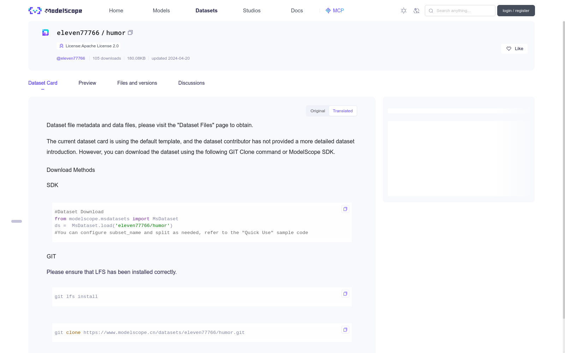Open the Discussions tab
565x353 pixels.
(x=191, y=83)
